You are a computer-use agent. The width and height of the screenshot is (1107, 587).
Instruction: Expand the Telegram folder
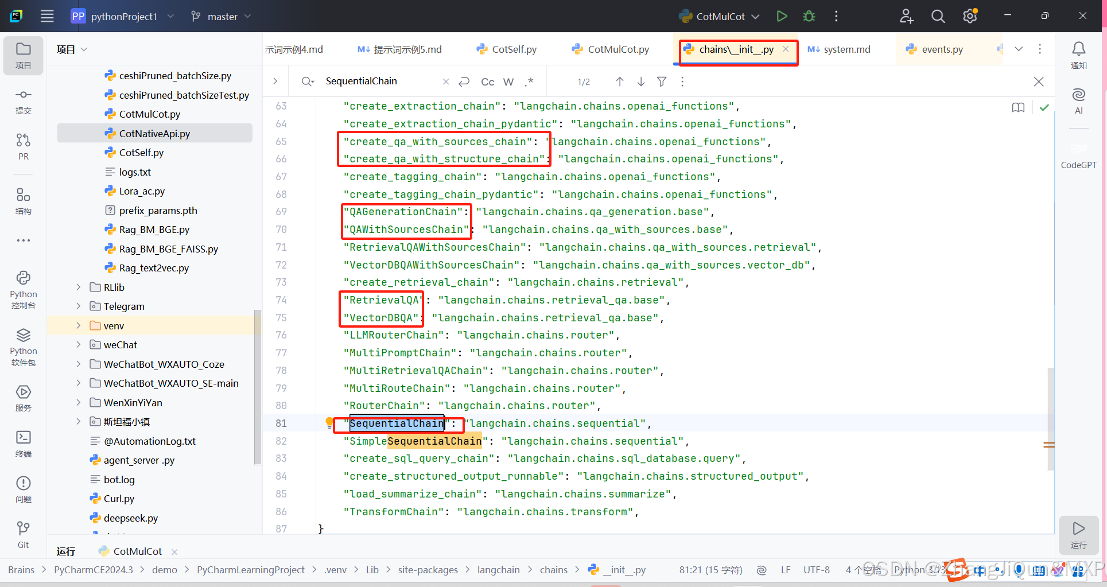coord(79,306)
